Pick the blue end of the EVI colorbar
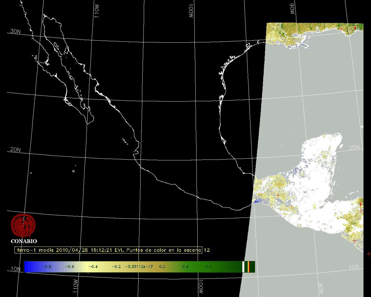The image size is (371, 297). coord(28,267)
